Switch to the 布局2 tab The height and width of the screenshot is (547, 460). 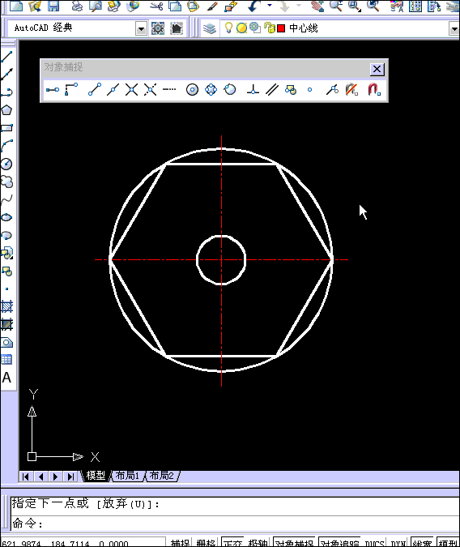(x=161, y=476)
